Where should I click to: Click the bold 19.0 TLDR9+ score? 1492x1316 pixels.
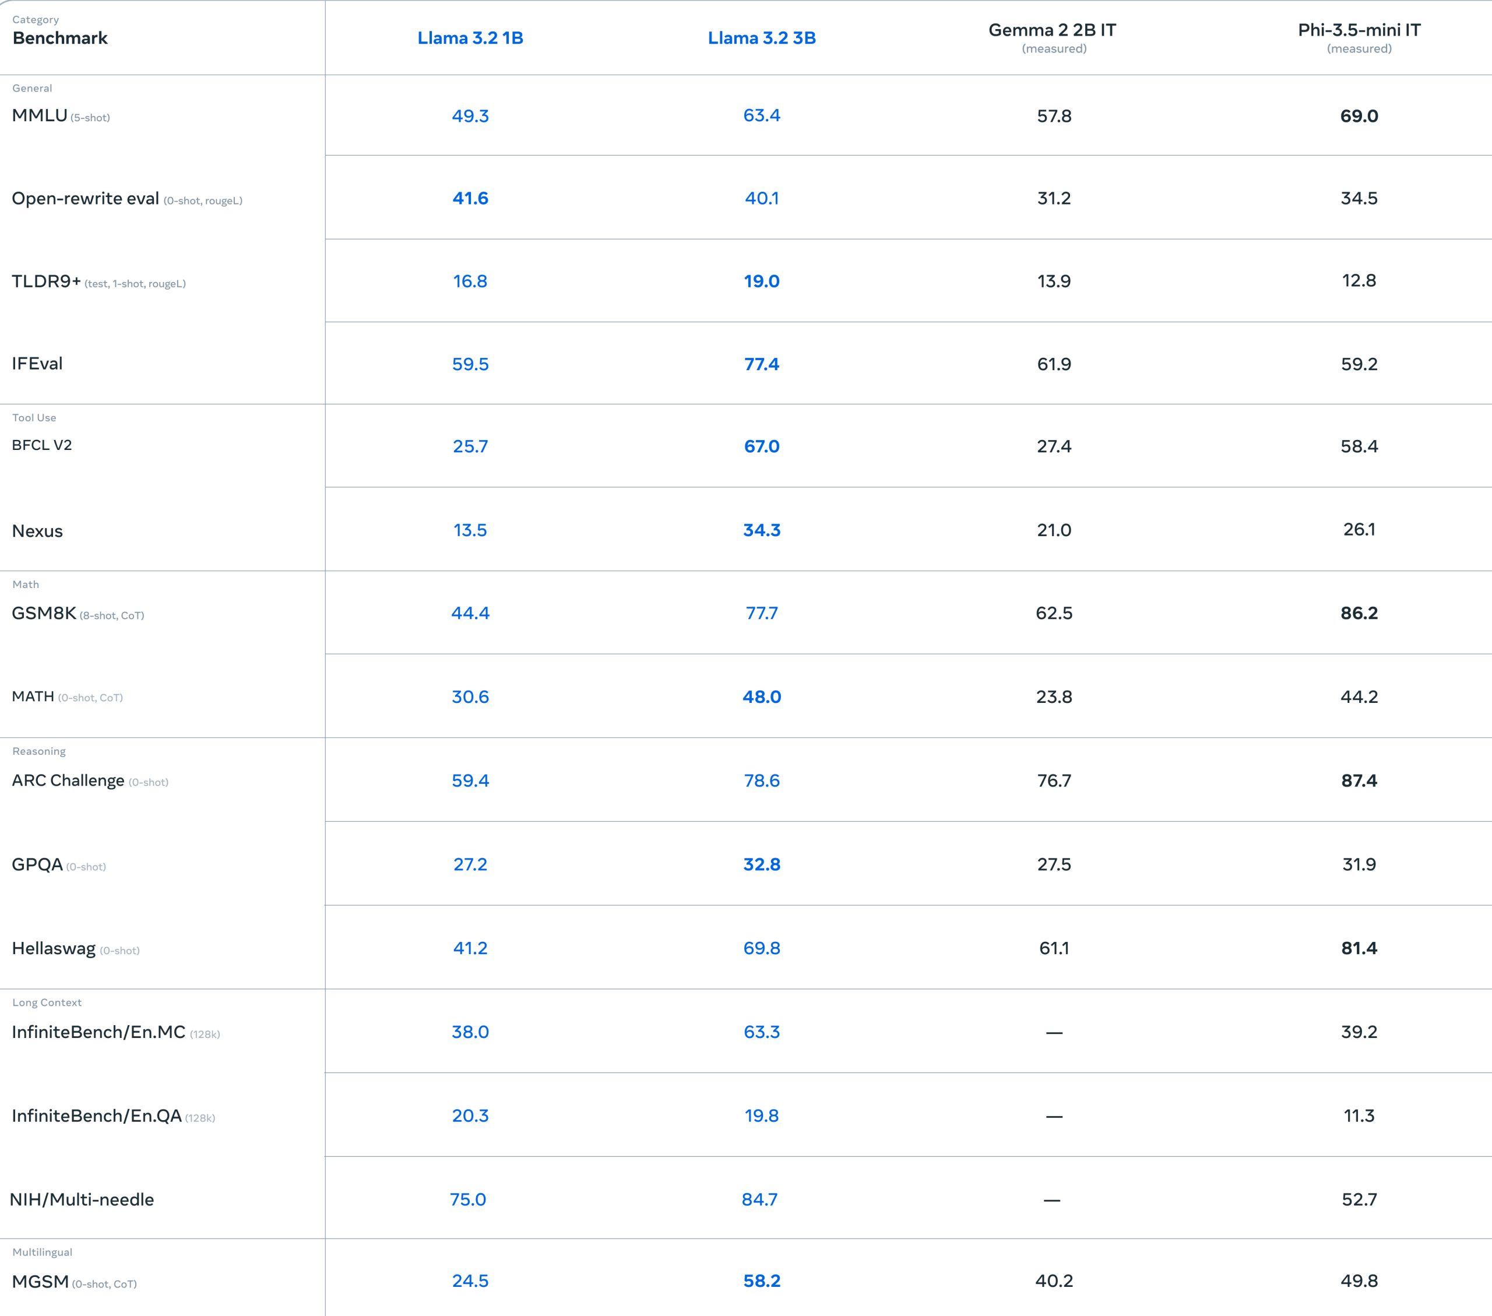pos(761,281)
